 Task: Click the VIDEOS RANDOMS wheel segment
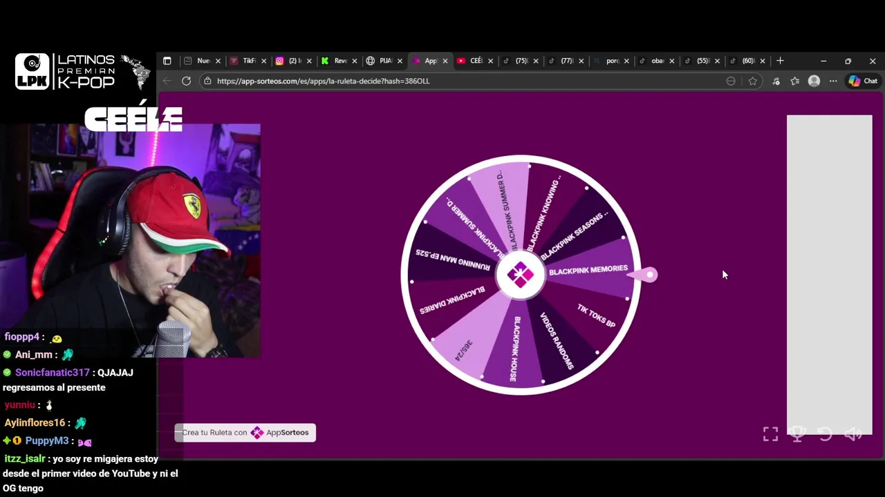click(557, 341)
